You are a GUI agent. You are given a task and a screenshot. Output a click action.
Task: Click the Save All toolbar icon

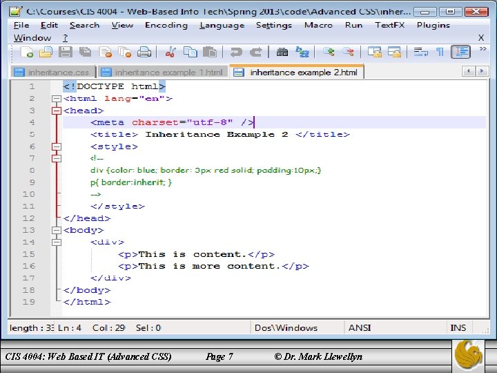coord(85,52)
